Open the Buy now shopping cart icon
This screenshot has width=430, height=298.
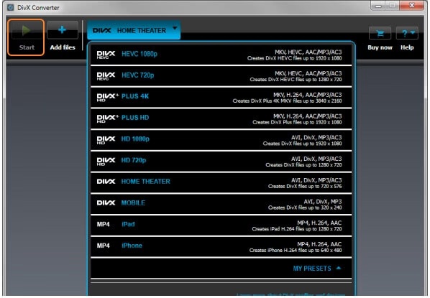(x=380, y=34)
